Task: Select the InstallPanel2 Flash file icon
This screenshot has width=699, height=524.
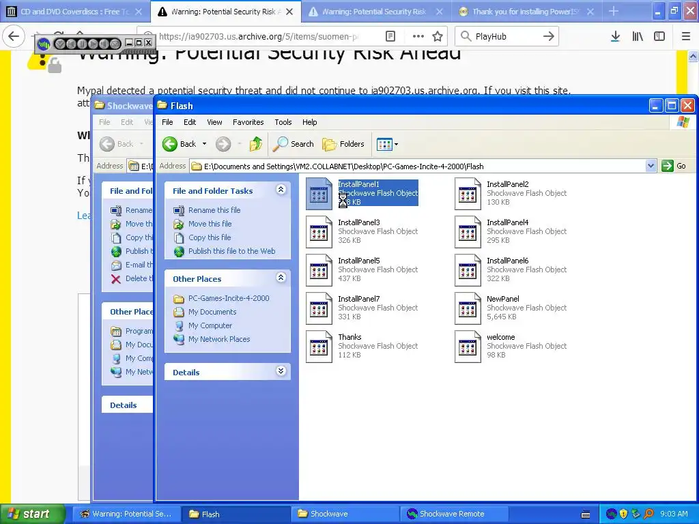Action: 468,194
